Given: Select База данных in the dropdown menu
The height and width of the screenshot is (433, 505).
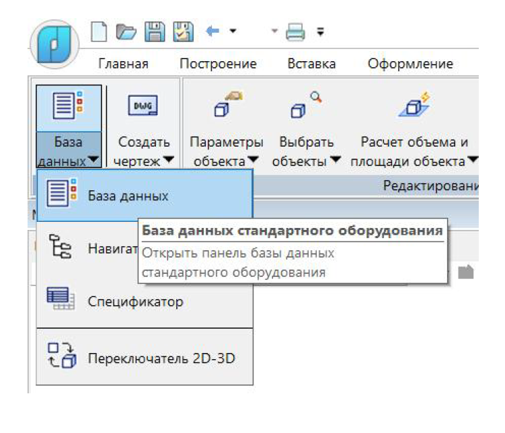Looking at the screenshot, I should pos(145,196).
